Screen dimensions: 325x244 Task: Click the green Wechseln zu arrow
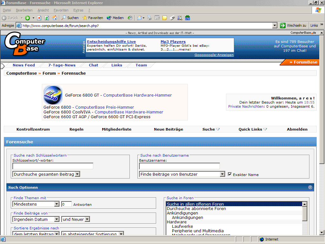(283, 25)
